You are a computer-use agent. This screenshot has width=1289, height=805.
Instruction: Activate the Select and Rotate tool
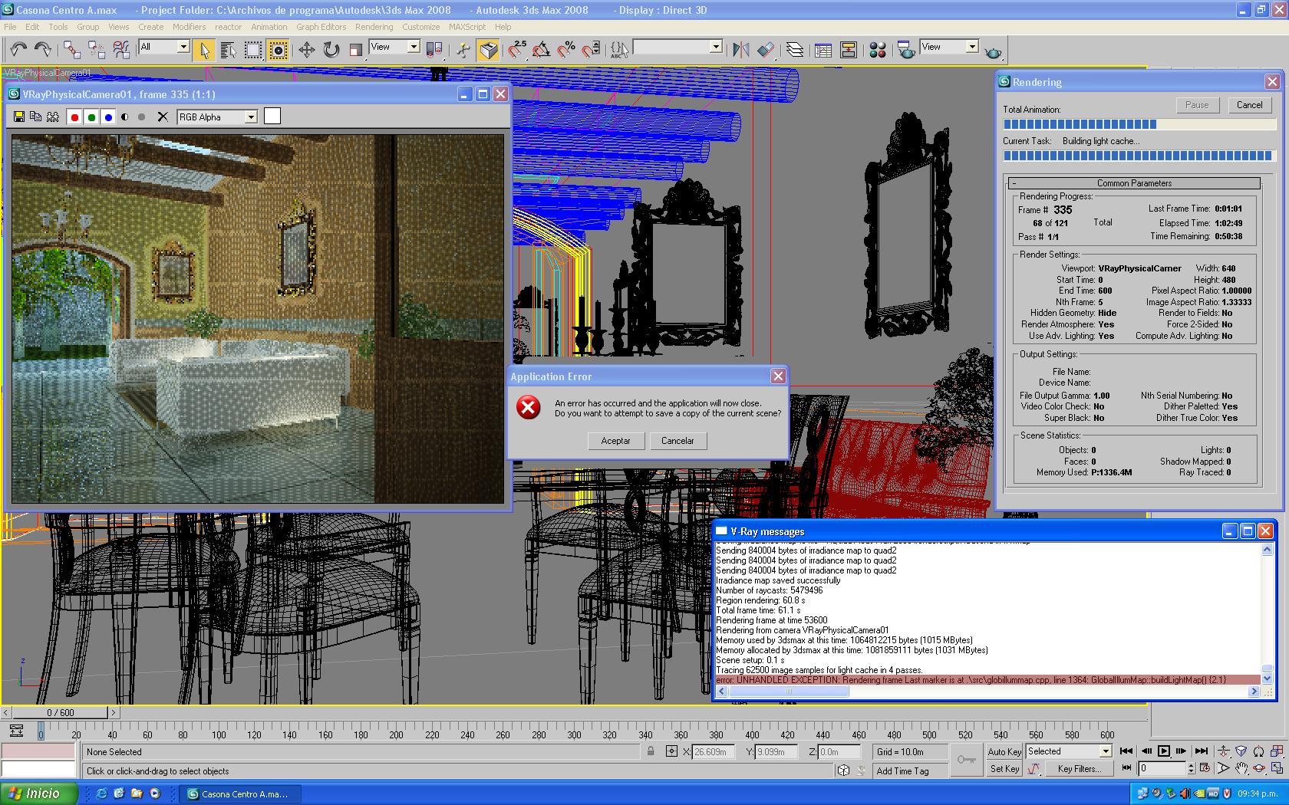[x=331, y=50]
